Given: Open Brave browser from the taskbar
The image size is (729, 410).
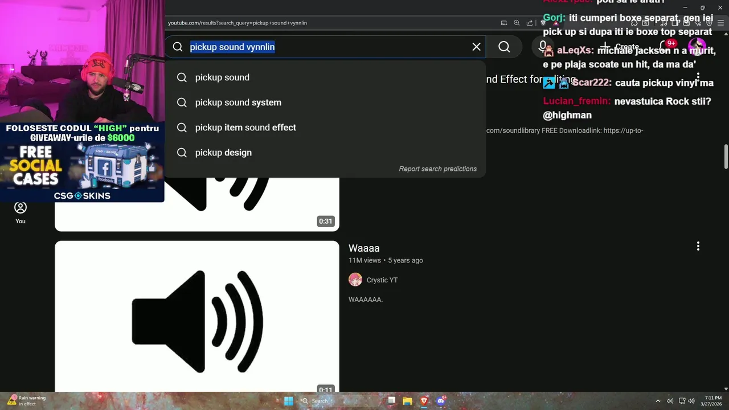Looking at the screenshot, I should click(424, 401).
